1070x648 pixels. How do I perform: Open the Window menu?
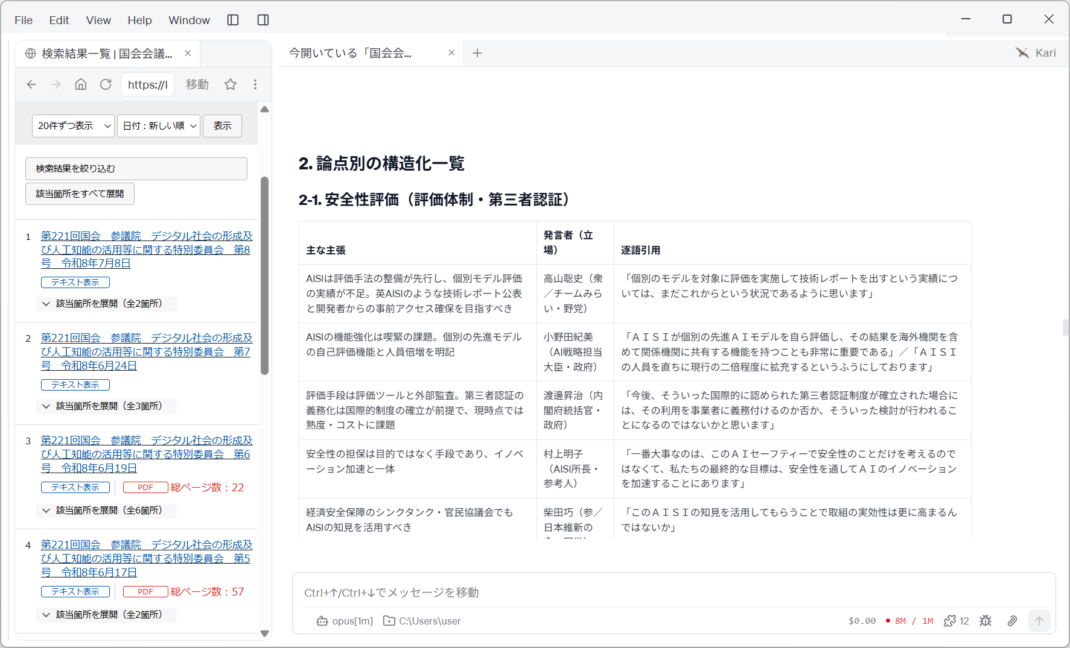pyautogui.click(x=189, y=20)
